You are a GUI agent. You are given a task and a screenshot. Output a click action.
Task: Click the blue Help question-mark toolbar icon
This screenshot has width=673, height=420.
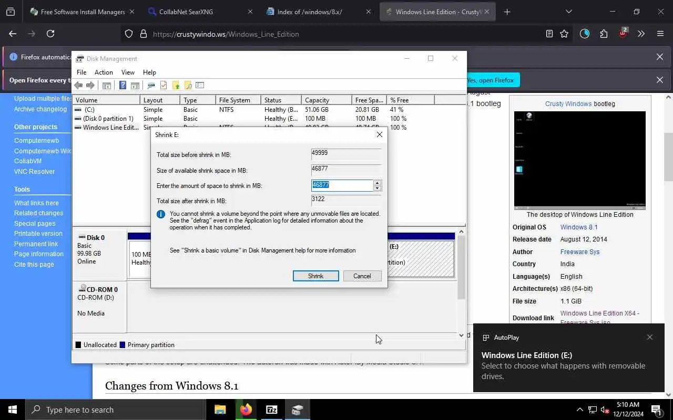123,85
